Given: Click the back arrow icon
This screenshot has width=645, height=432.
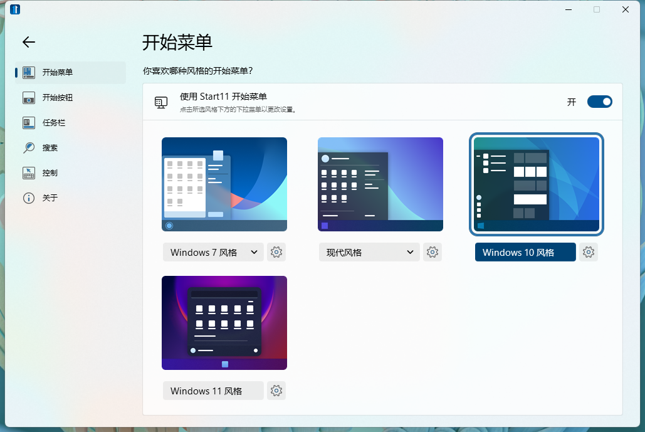Looking at the screenshot, I should pyautogui.click(x=29, y=42).
